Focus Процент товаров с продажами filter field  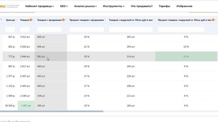(87, 29)
